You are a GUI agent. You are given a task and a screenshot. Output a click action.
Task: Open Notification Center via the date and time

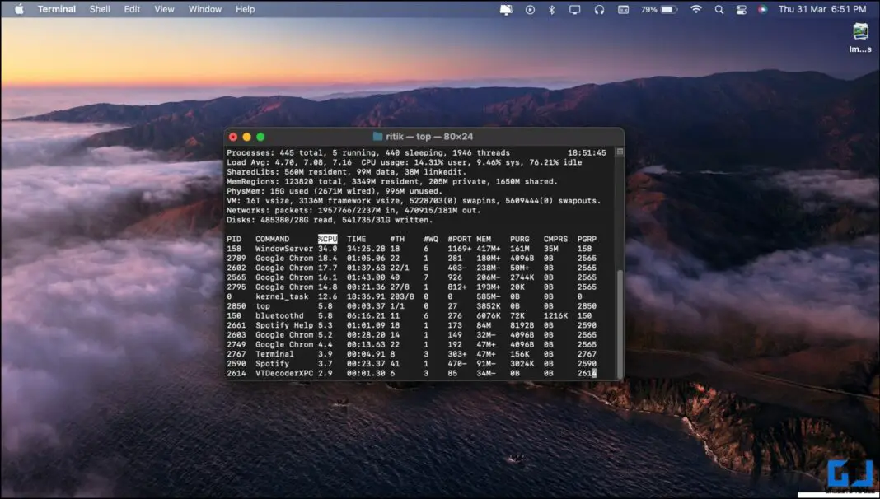821,9
